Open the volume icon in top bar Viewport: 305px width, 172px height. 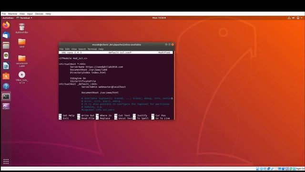pyautogui.click(x=294, y=18)
